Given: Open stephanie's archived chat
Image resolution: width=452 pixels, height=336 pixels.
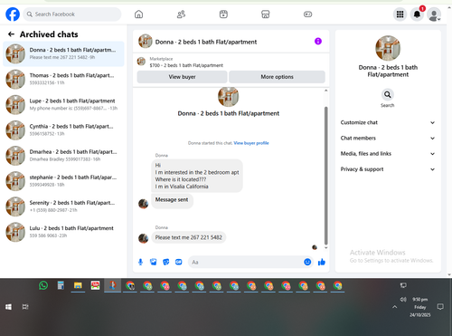Looking at the screenshot, I should pyautogui.click(x=63, y=181).
